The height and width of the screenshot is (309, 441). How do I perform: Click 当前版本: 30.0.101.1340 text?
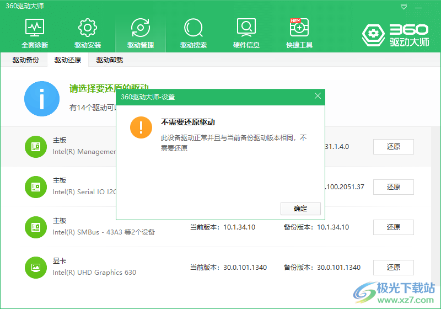pos(228,268)
